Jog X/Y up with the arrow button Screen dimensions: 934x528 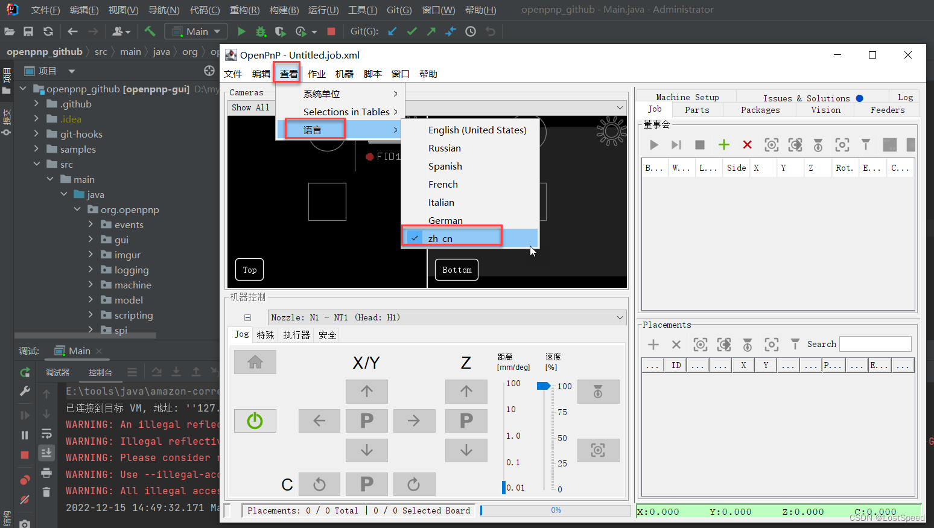click(x=367, y=392)
